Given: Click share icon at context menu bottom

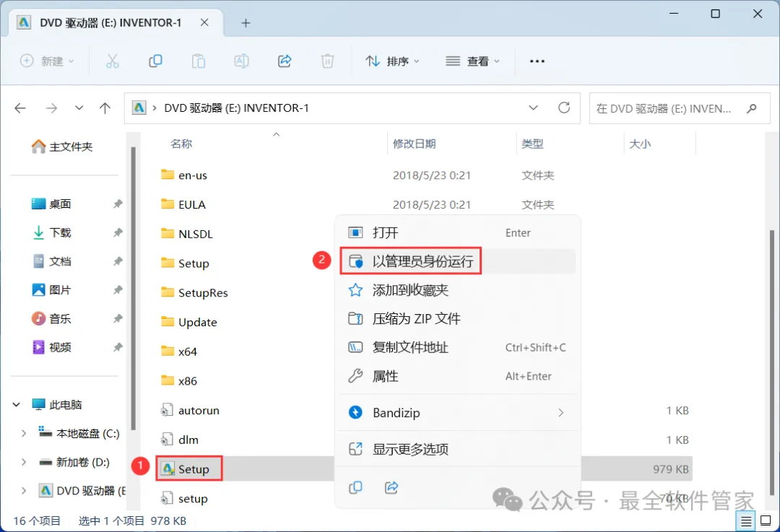Looking at the screenshot, I should coord(391,488).
